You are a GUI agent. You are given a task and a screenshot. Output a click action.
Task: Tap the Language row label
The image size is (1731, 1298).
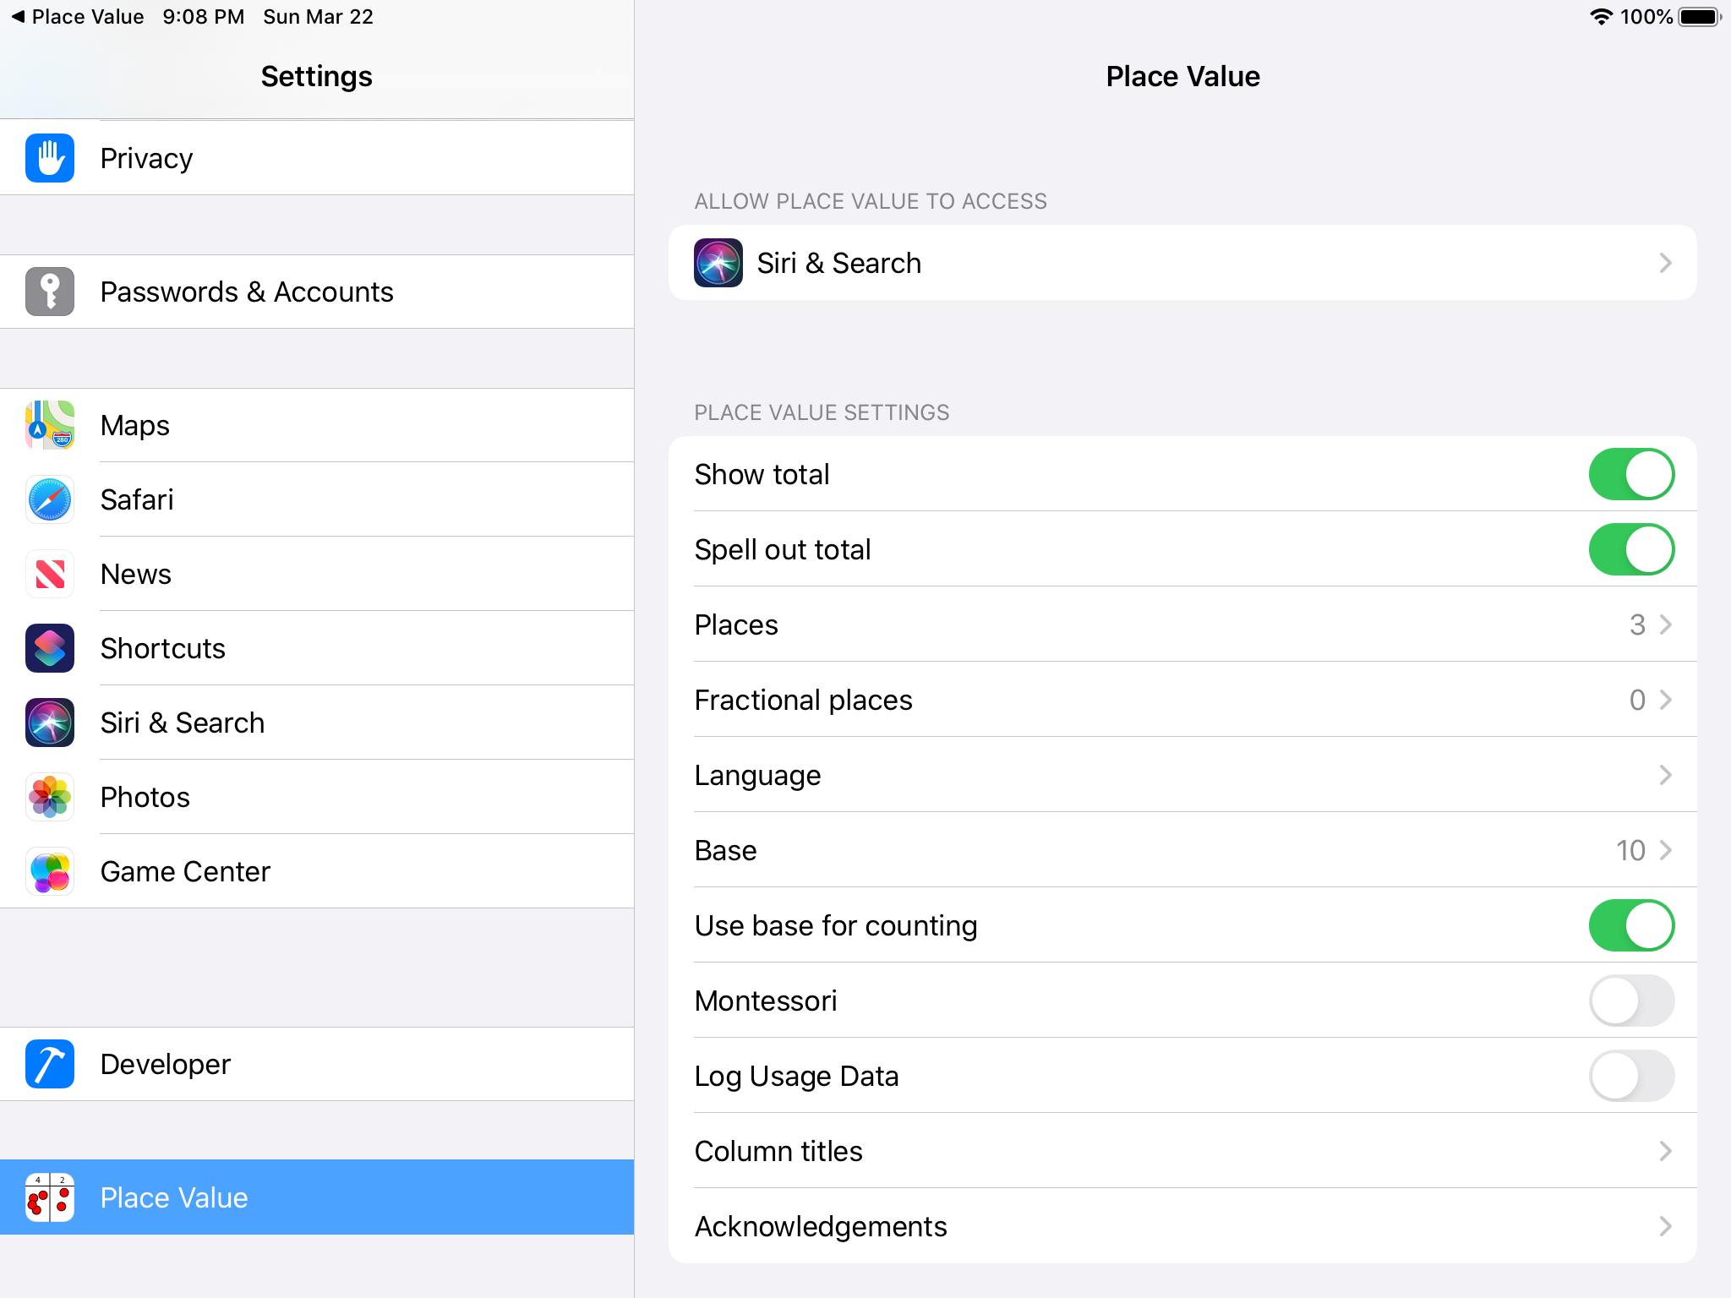(757, 775)
